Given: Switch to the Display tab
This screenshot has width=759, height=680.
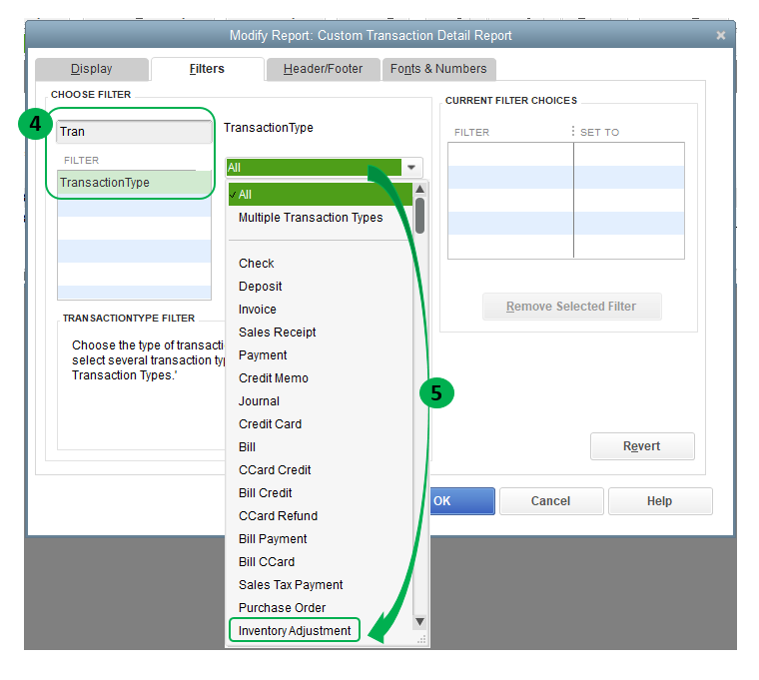Looking at the screenshot, I should click(x=92, y=69).
